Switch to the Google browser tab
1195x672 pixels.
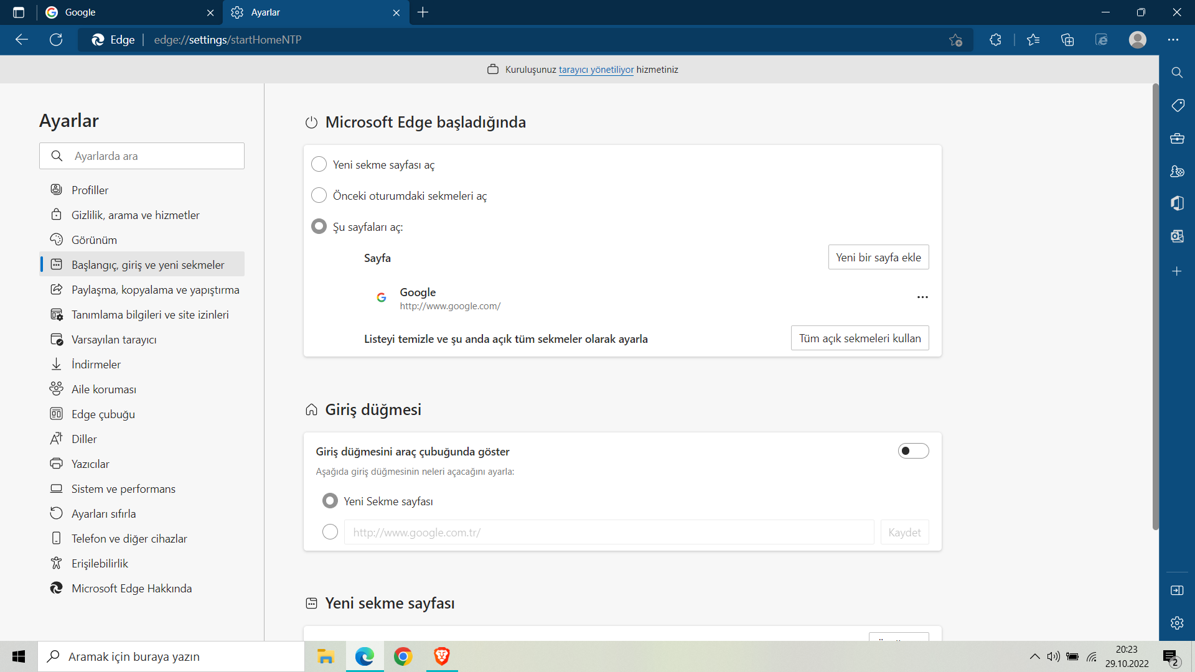pos(124,12)
